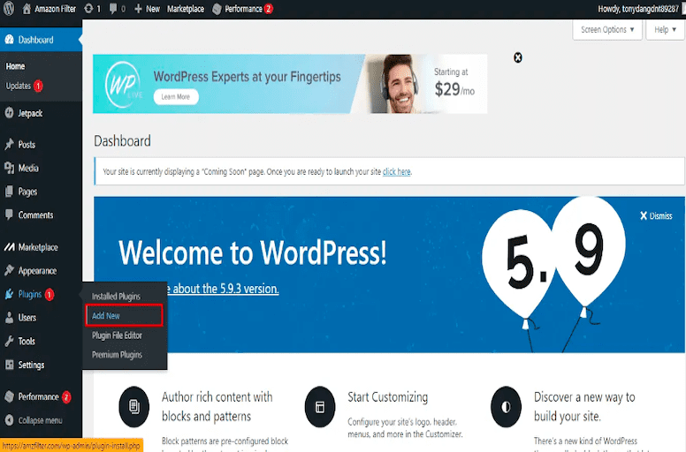This screenshot has width=686, height=452.
Task: Click the plus New icon in admin bar
Action: pos(138,8)
